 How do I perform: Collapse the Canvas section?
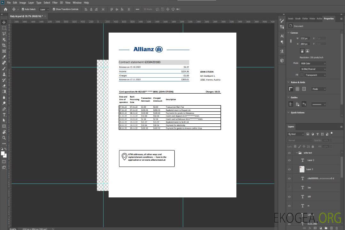point(288,33)
